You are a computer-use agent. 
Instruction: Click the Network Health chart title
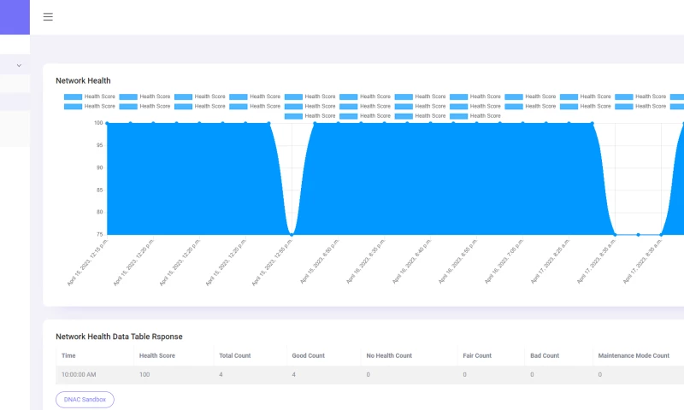pos(83,80)
